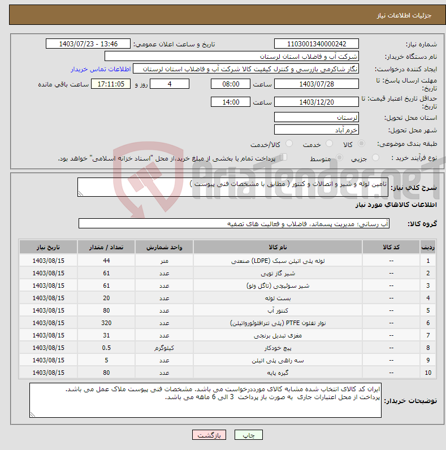446x450 pixels.
Task: Click the تاریخ نیاز column header
Action: [x=48, y=247]
